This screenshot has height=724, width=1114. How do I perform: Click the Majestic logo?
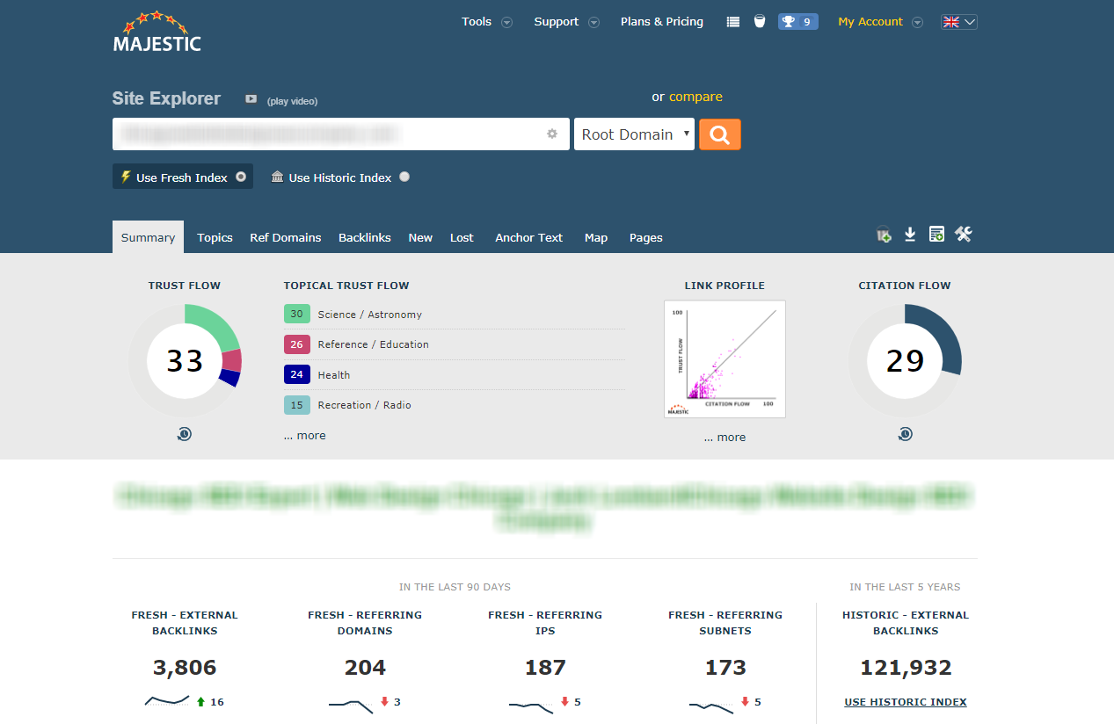click(x=157, y=30)
